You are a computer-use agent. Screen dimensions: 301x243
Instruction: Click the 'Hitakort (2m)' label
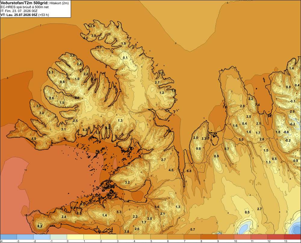point(59,3)
